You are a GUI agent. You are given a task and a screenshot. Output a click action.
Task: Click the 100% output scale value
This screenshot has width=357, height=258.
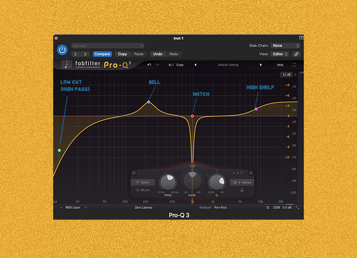click(277, 207)
